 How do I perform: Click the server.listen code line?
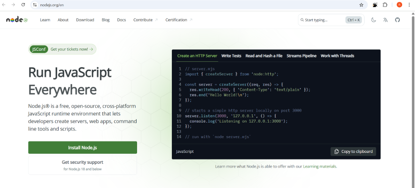tap(230, 116)
